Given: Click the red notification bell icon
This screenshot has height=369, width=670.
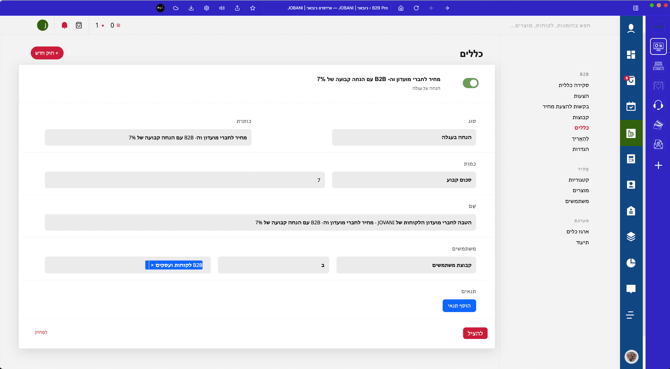Looking at the screenshot, I should click(x=64, y=25).
